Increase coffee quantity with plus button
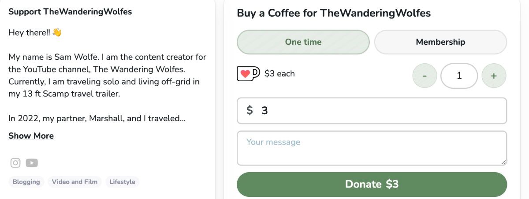Viewport: 529px width, 199px height. click(494, 76)
